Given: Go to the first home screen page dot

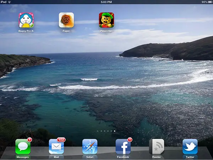Looking at the screenshot, I should (101, 131).
